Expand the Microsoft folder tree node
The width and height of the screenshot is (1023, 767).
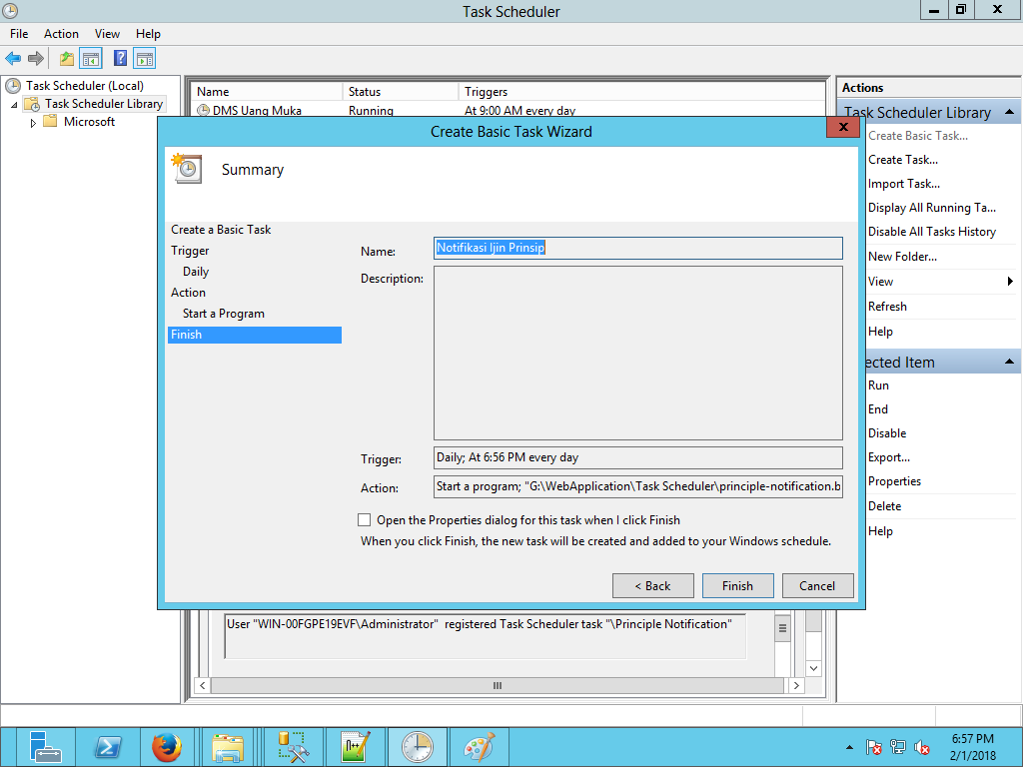(33, 123)
